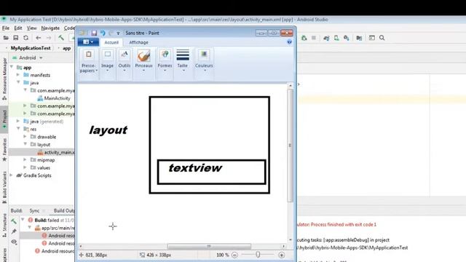Collapse the app module tree node
Image resolution: width=466 pixels, height=262 pixels.
[x=12, y=67]
